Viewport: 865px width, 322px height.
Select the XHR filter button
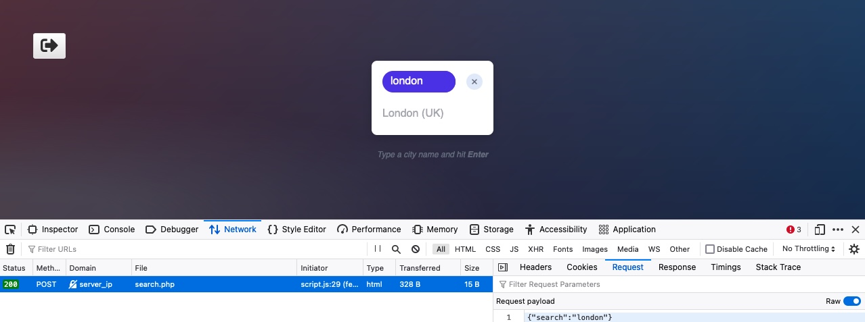535,249
